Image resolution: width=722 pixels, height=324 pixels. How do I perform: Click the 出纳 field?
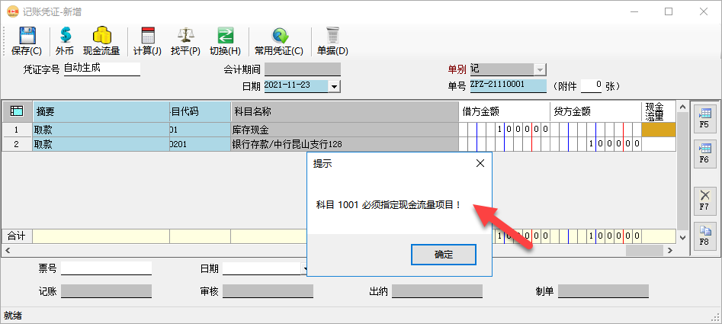(x=437, y=291)
